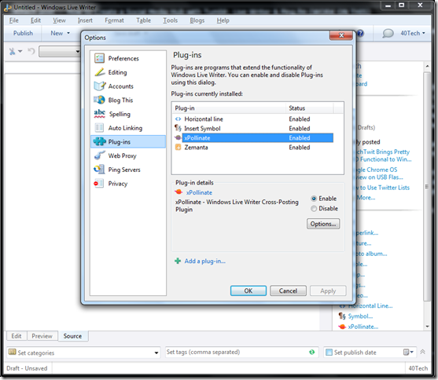Viewport: 438px width, 380px height.
Task: Click the Horizontal line plug-in icon
Action: pyautogui.click(x=178, y=119)
